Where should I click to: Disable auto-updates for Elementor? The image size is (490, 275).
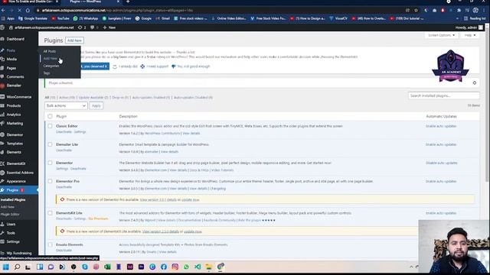pyautogui.click(x=441, y=163)
